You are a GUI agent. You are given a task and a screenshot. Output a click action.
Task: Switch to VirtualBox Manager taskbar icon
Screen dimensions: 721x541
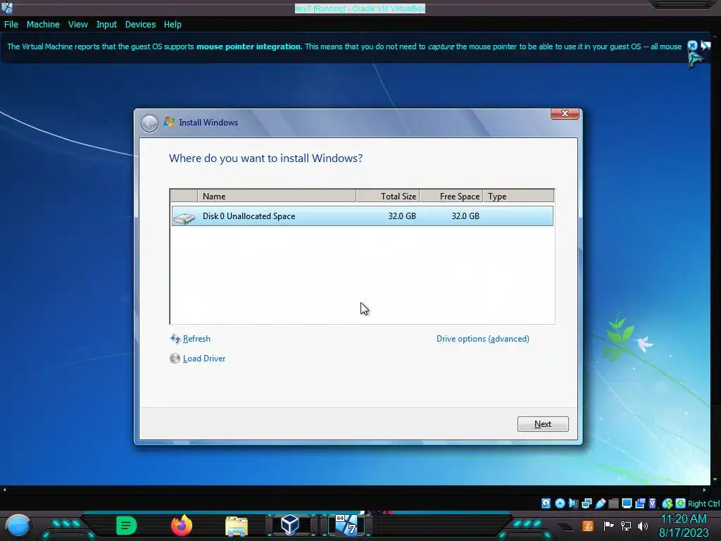coord(290,526)
